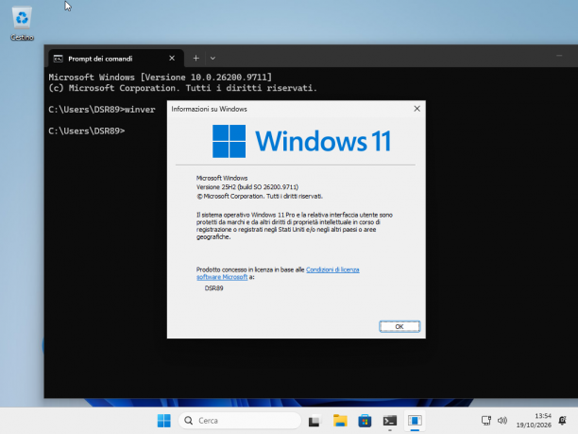Select the Prompt dei comandi tab
The height and width of the screenshot is (434, 578).
point(116,59)
